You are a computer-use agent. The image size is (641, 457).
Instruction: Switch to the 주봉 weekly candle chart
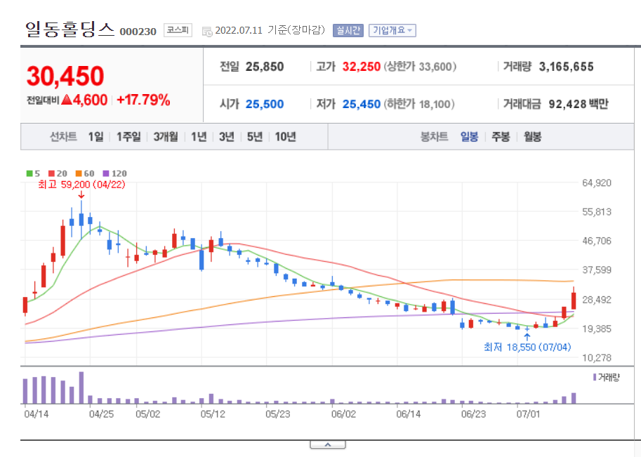coord(501,136)
